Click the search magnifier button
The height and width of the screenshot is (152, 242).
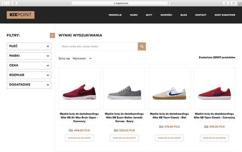point(142,46)
